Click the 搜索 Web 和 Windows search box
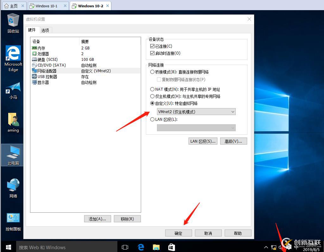The height and width of the screenshot is (252, 324). point(66,247)
